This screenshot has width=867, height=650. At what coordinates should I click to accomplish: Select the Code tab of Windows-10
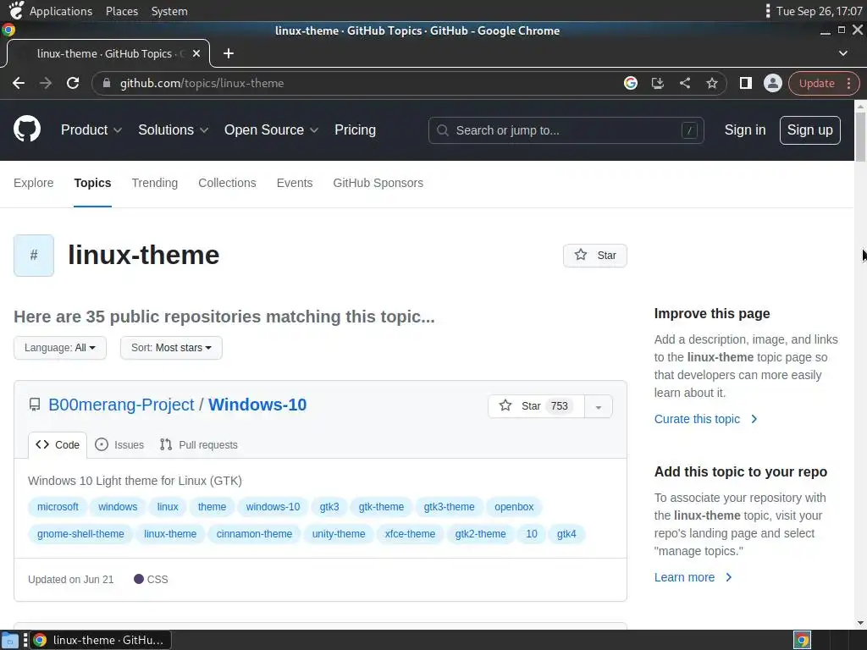[58, 445]
